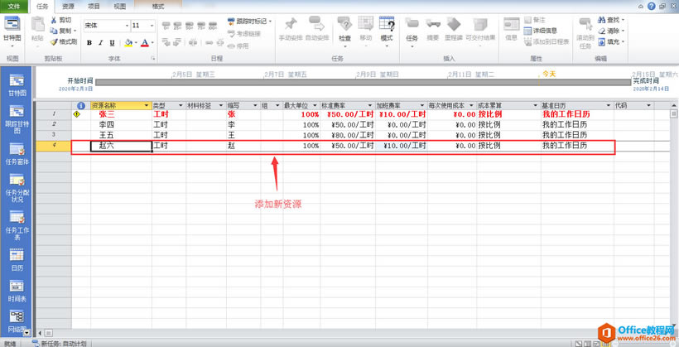Open the font color red A swatch
679x347 pixels.
pyautogui.click(x=146, y=43)
